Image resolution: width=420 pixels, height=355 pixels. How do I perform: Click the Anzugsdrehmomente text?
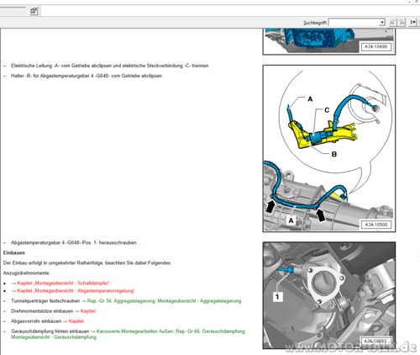[x=26, y=273]
